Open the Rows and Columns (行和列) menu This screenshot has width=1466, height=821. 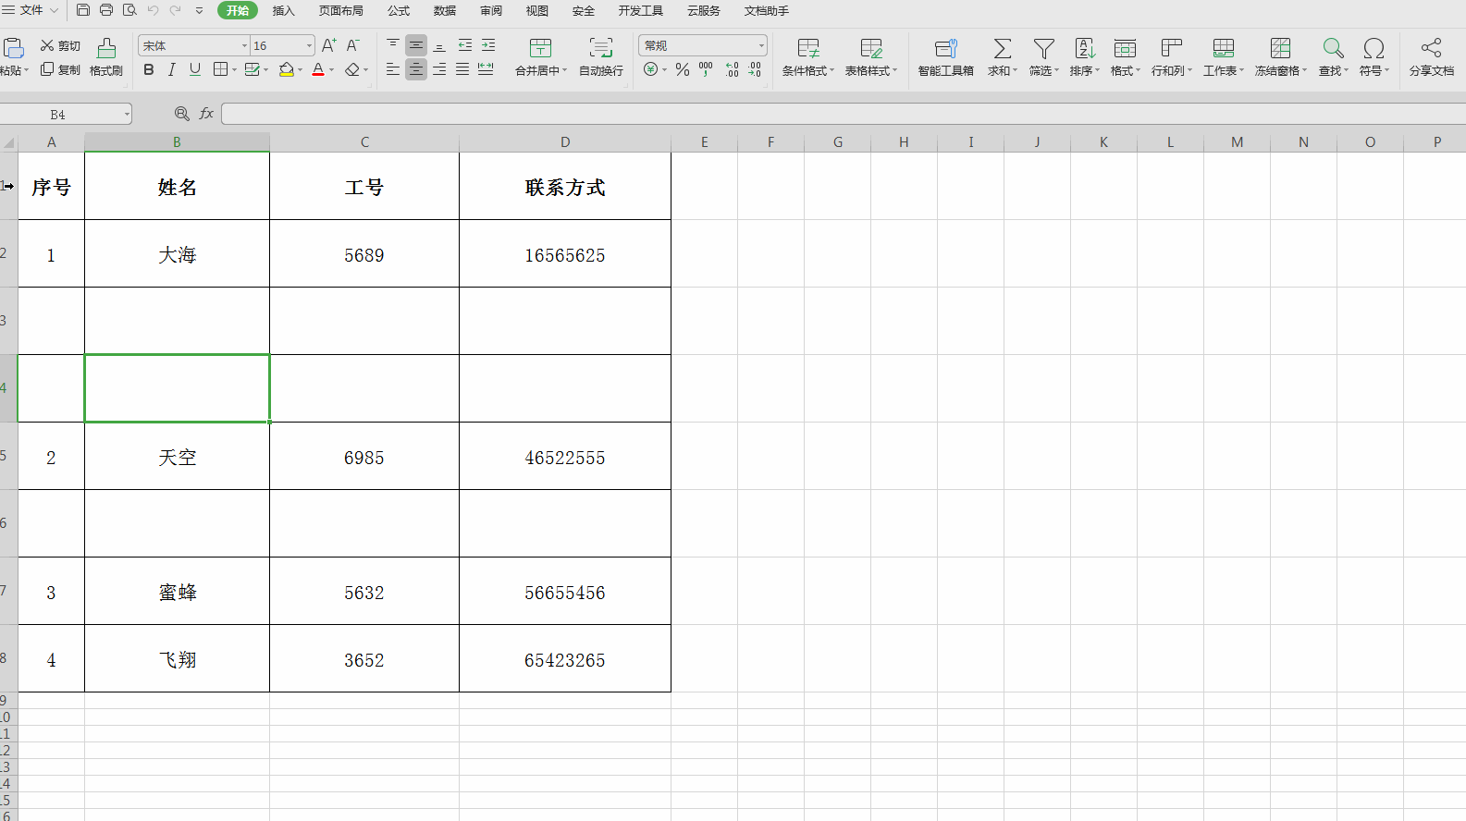[x=1172, y=57]
